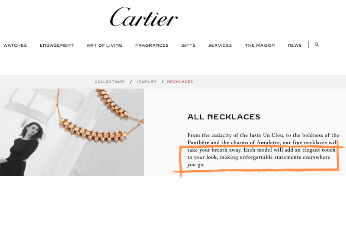Click the orange highlighted text box

259,158
